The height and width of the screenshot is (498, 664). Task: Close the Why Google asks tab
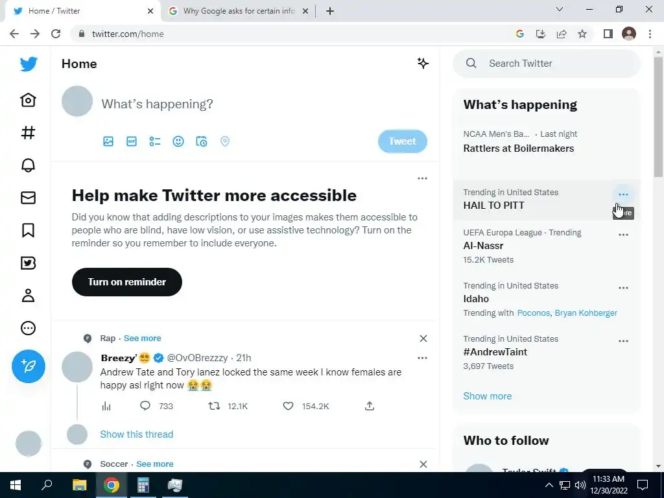[x=305, y=11]
